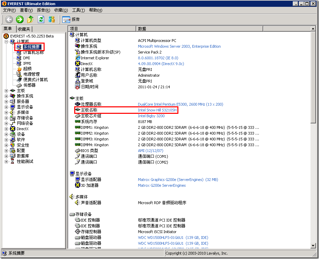Switch to the 菜单 tab

pos(8,29)
